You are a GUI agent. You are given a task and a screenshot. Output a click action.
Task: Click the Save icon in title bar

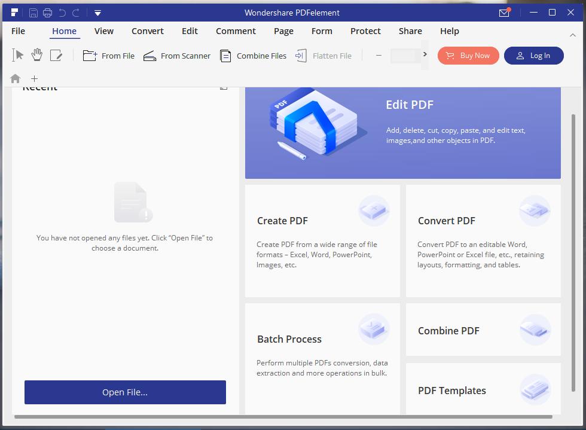click(x=33, y=13)
